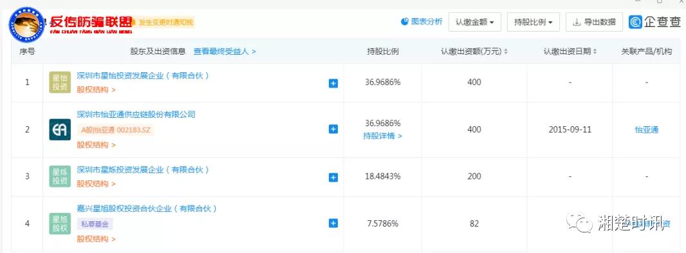Open the 怡亚通 related product link

coord(647,130)
